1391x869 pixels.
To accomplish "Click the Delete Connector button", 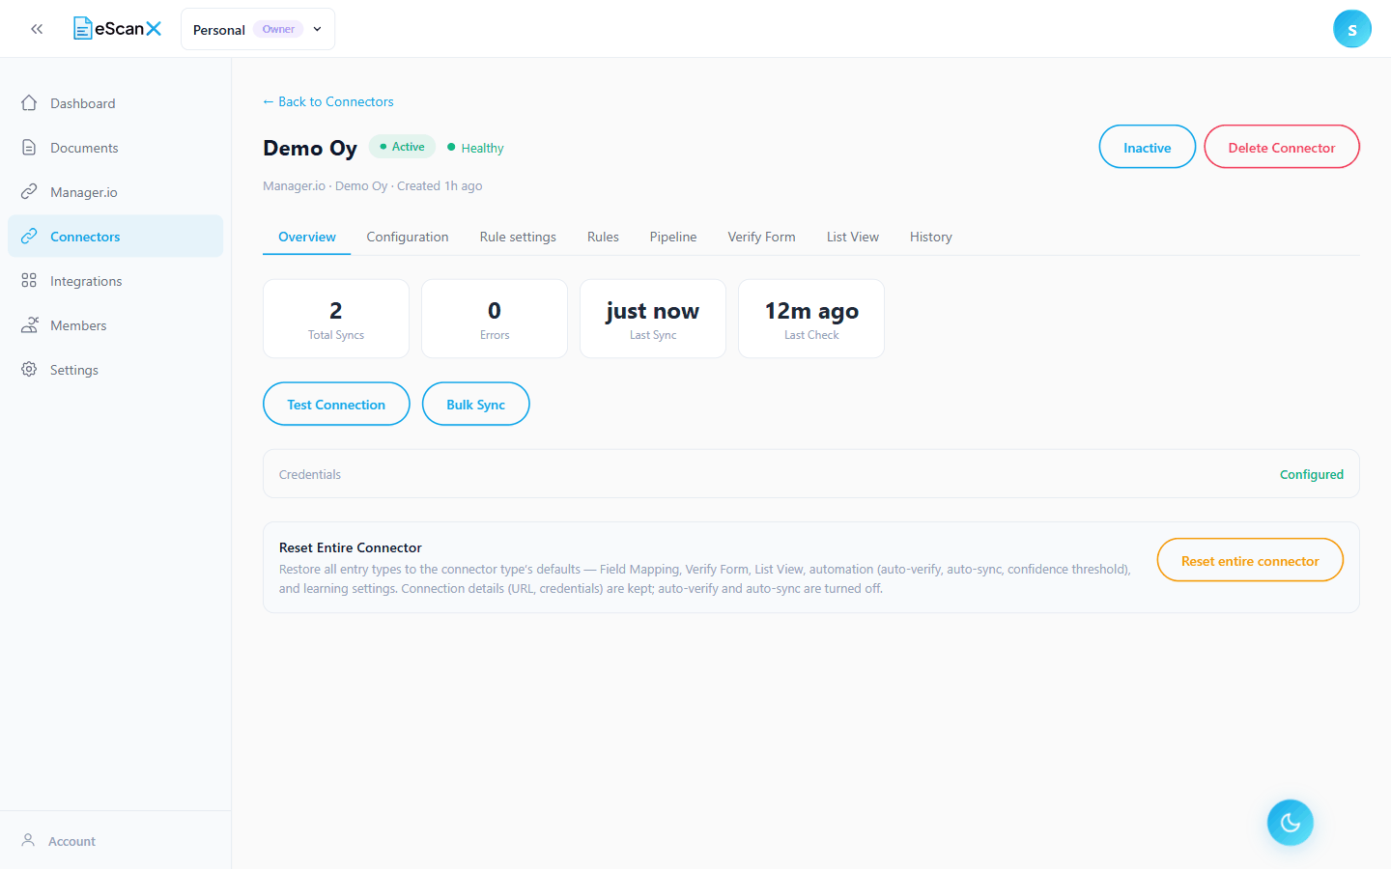I will point(1282,147).
